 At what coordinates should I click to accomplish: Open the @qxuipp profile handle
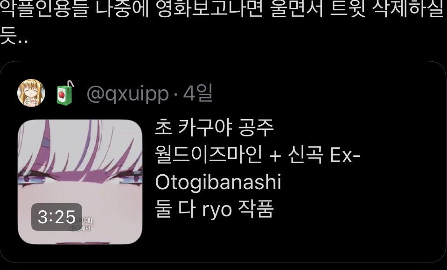tap(127, 93)
